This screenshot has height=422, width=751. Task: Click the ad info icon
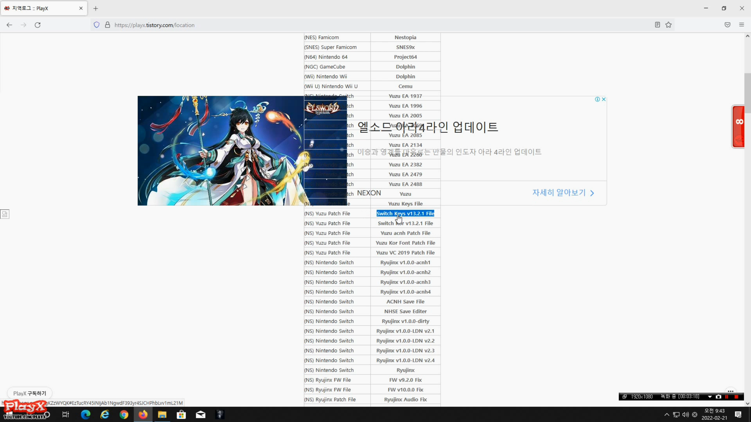[597, 99]
